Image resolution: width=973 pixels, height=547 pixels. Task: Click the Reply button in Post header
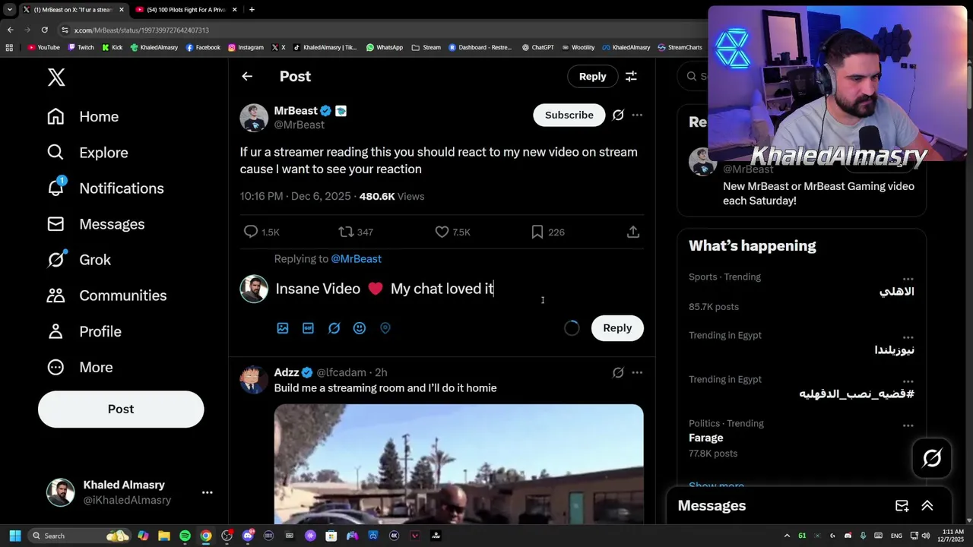pyautogui.click(x=592, y=76)
